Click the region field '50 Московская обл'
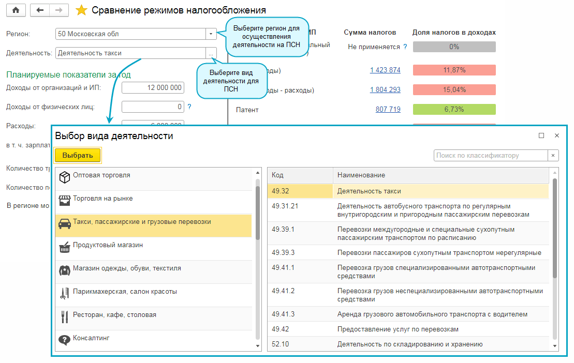The image size is (574, 363). point(130,34)
